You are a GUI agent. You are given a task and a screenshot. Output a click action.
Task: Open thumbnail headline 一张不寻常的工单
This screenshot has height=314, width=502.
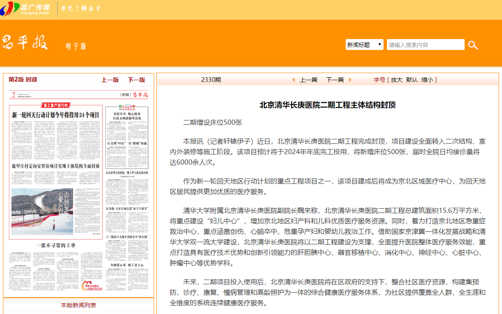click(56, 246)
